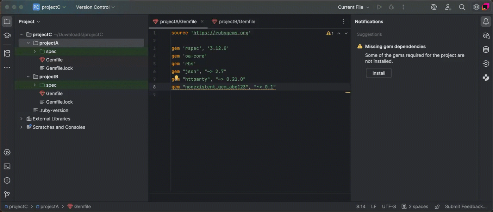493x212 pixels.
Task: Open the Version Control menu
Action: pyautogui.click(x=95, y=7)
